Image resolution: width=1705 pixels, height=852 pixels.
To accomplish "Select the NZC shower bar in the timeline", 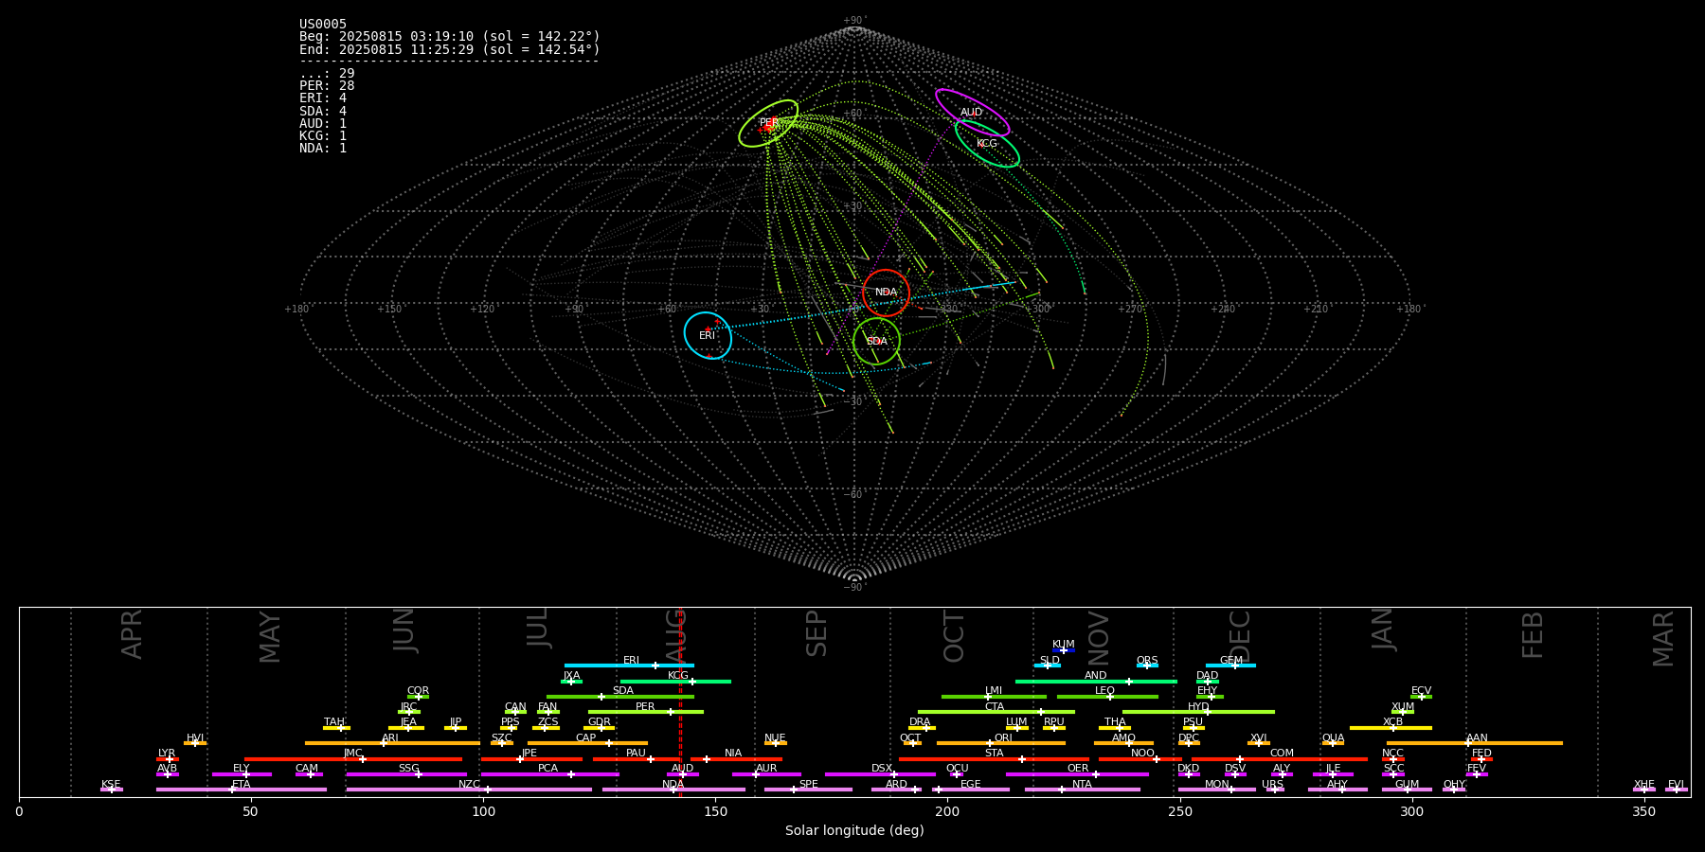I will [x=469, y=790].
